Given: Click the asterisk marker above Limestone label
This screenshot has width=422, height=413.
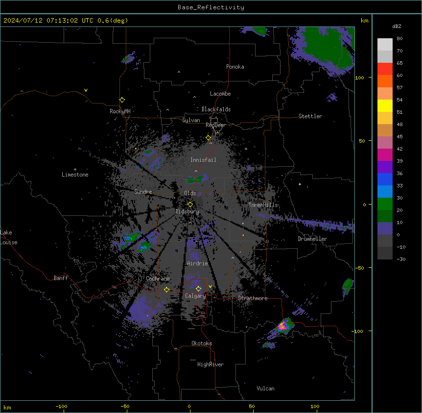Looking at the screenshot, I should pos(75,170).
